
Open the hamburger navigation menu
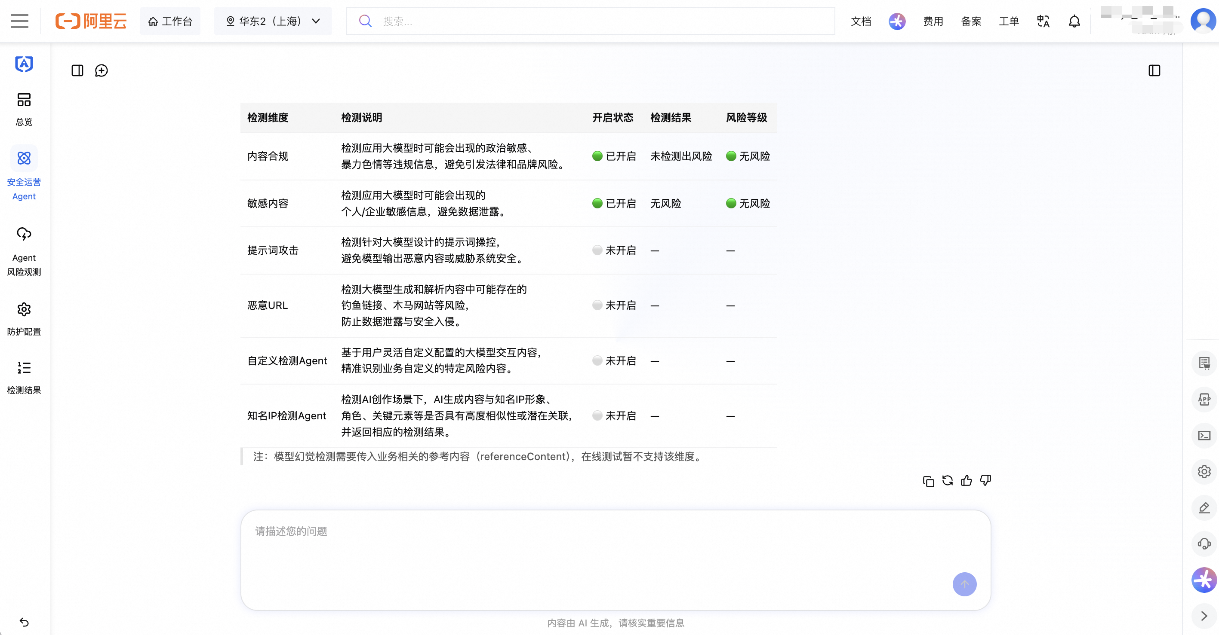coord(19,21)
